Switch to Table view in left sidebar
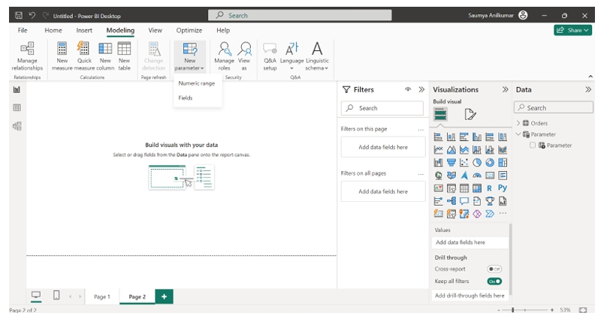The width and height of the screenshot is (610, 322). point(17,108)
